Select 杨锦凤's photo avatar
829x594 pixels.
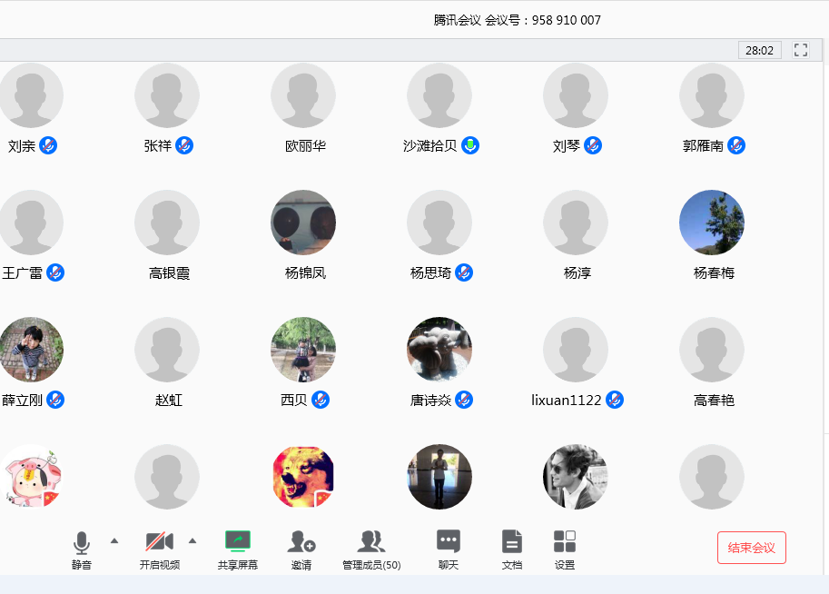[x=303, y=223]
